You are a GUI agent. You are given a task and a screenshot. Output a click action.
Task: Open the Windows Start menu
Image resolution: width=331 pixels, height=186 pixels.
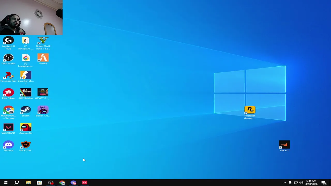point(5,183)
